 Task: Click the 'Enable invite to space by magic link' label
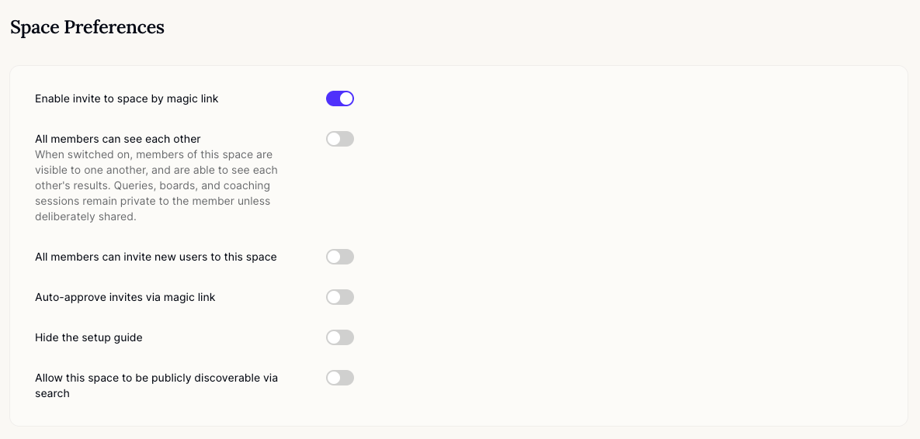(127, 99)
